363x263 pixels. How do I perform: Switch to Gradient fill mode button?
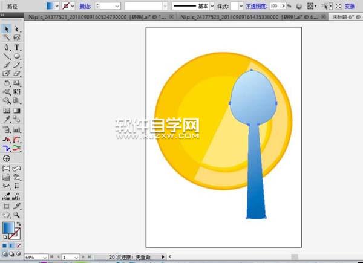(x=11, y=246)
